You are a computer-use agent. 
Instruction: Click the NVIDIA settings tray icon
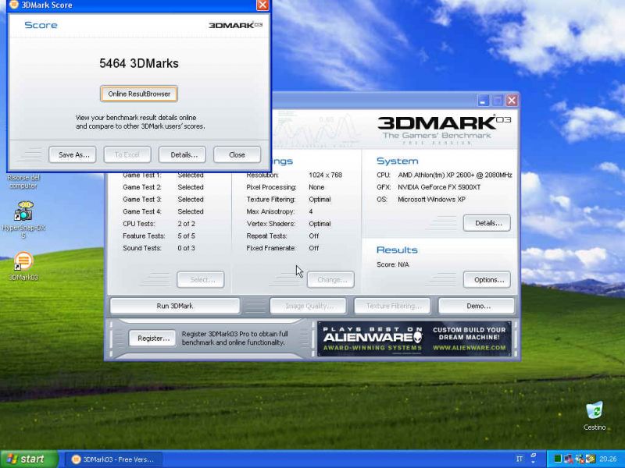(x=591, y=459)
